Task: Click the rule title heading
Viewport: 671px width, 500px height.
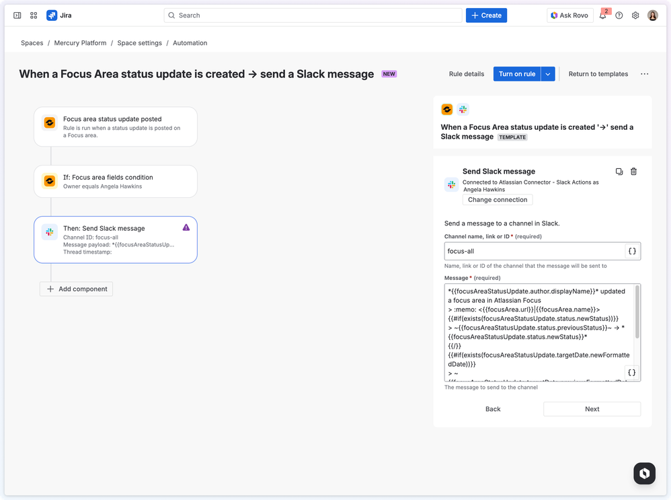Action: pyautogui.click(x=196, y=74)
